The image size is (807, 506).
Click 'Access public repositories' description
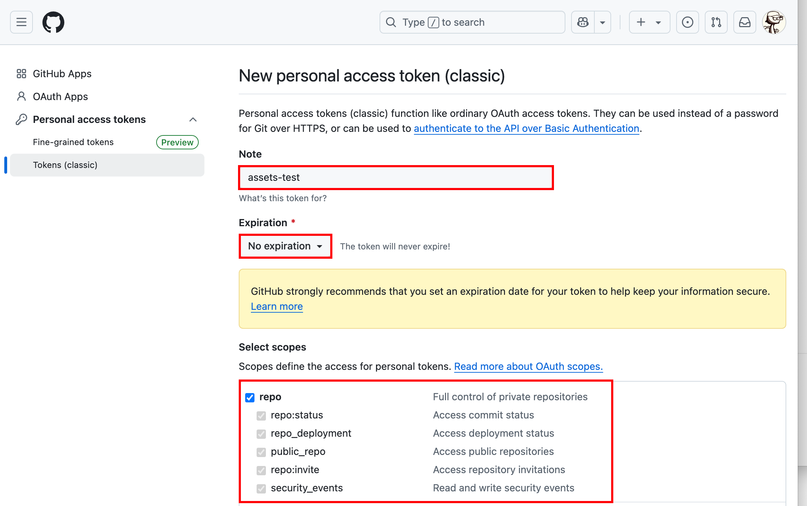click(494, 452)
